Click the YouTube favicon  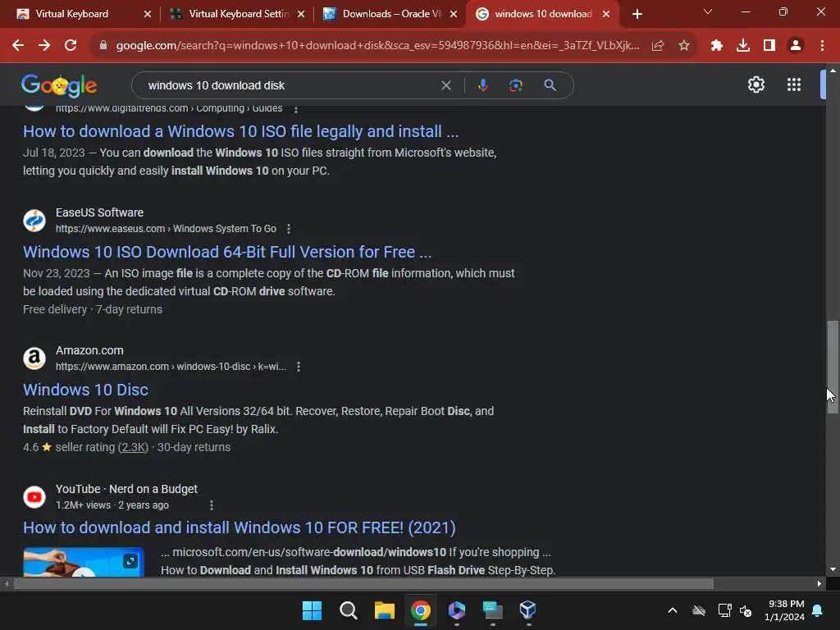coord(34,497)
